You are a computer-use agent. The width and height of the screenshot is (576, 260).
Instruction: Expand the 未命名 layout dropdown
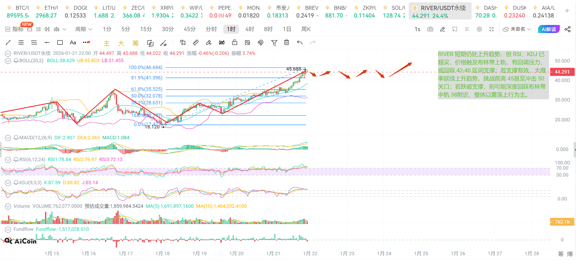coord(517,29)
